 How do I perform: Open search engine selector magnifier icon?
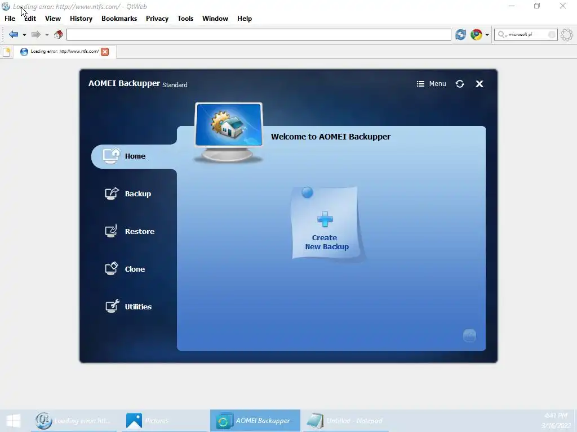[502, 34]
